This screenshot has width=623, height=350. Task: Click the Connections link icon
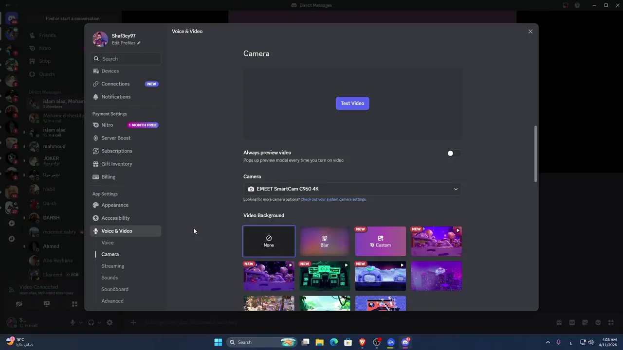point(96,84)
